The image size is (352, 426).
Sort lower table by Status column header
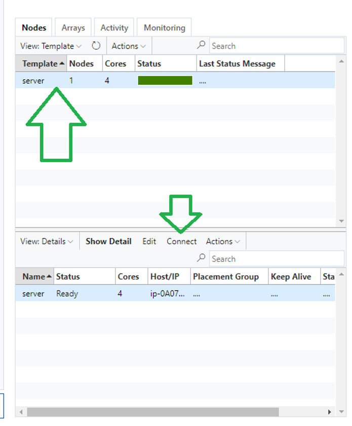[x=85, y=276]
